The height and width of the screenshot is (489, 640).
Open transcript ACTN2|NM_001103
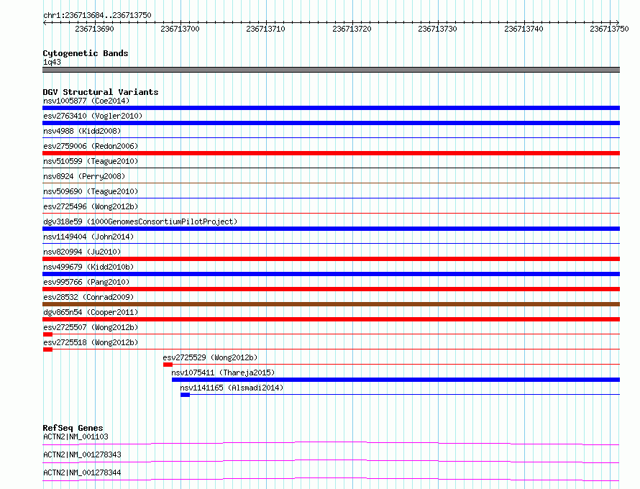coord(76,437)
